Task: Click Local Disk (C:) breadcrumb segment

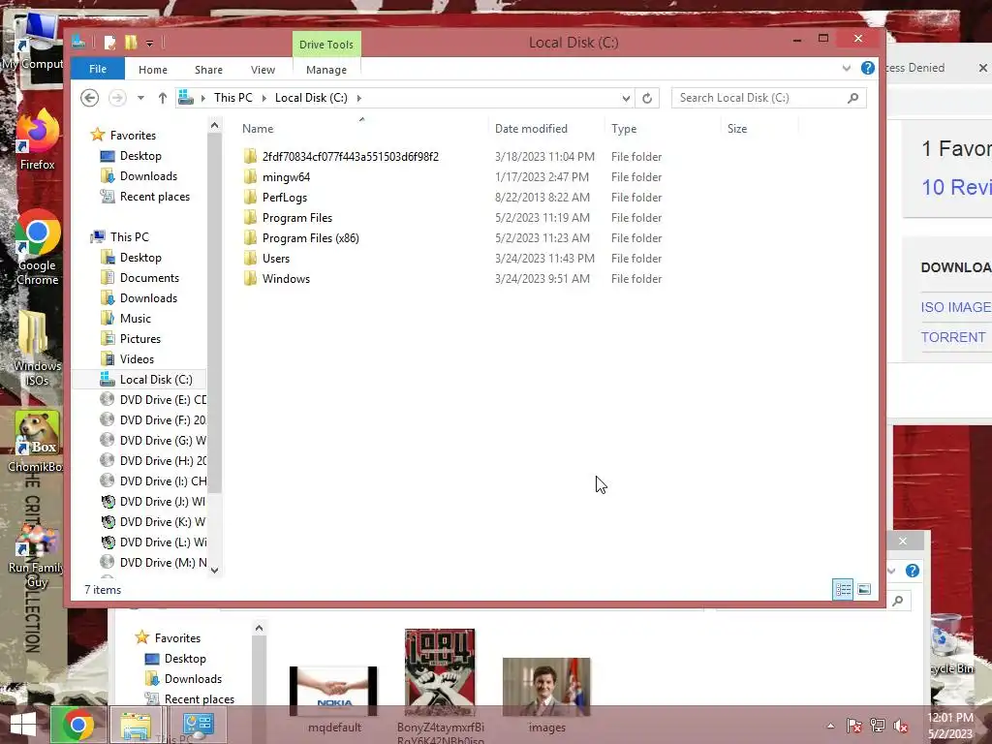Action: pyautogui.click(x=311, y=98)
